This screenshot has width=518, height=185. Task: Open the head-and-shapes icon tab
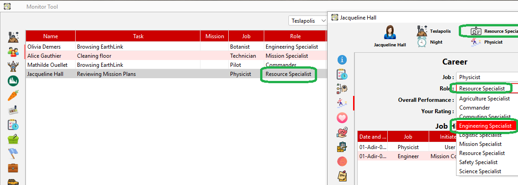click(x=342, y=88)
